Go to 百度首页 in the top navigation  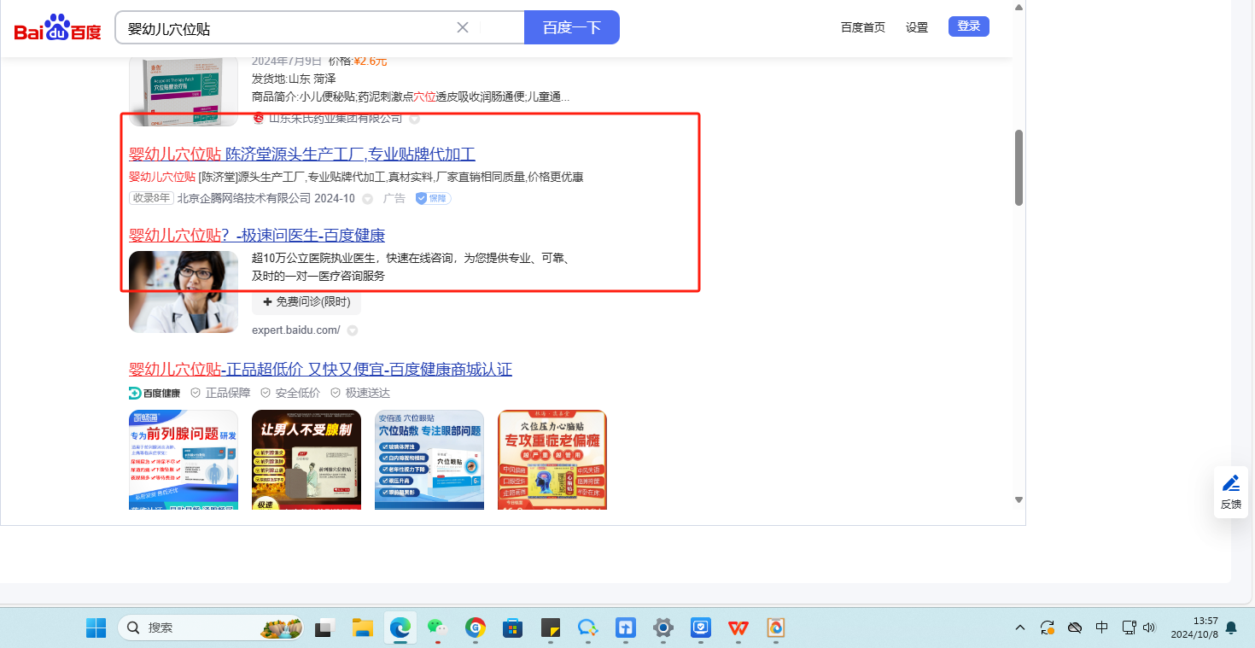[x=862, y=27]
